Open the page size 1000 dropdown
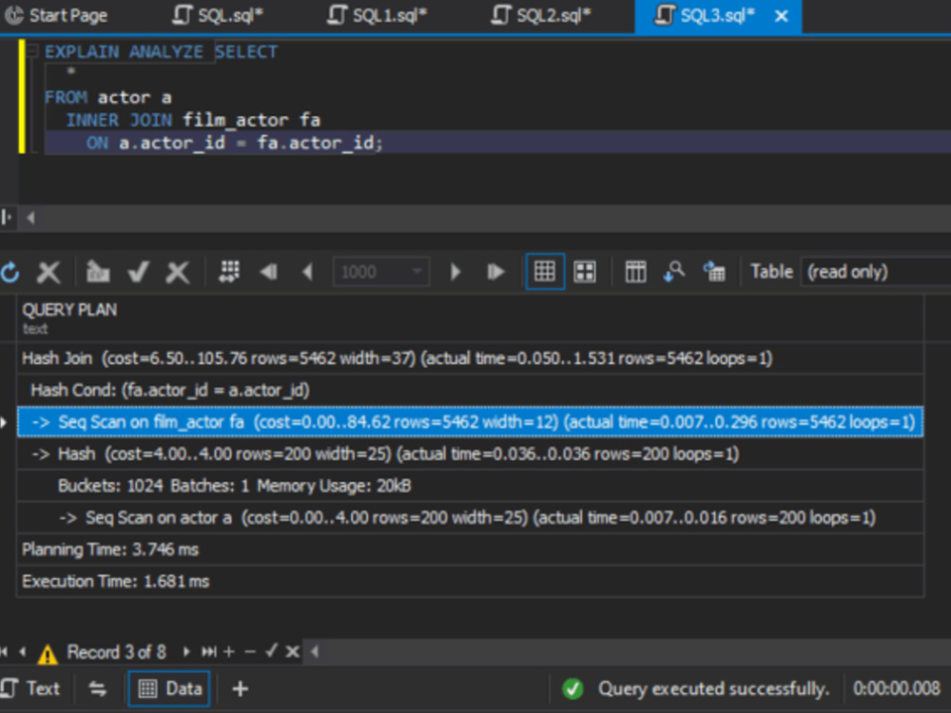 coord(417,272)
